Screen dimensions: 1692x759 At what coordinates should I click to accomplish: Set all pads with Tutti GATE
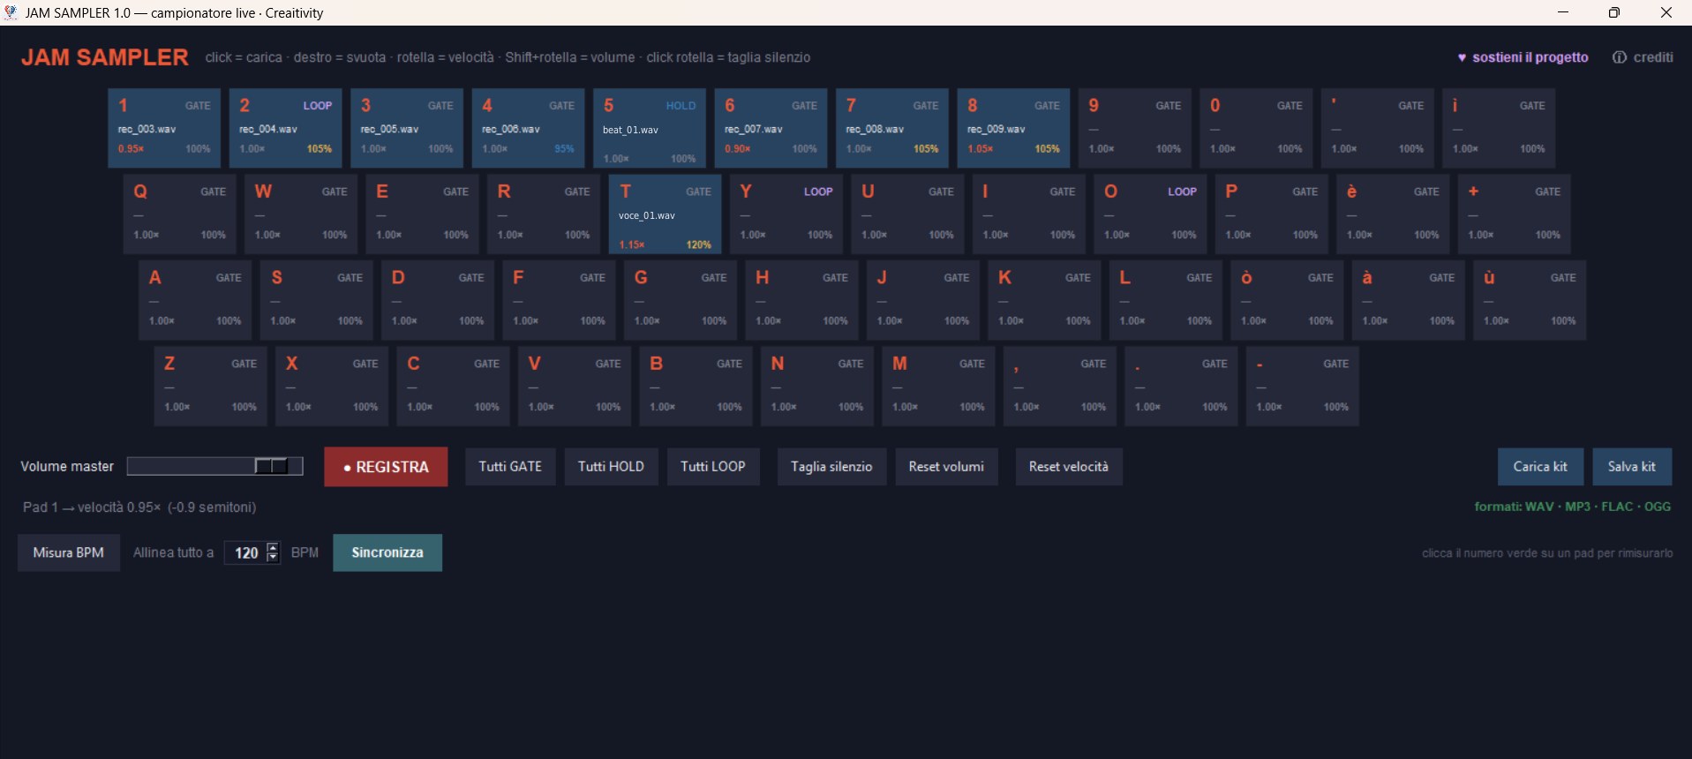(510, 466)
